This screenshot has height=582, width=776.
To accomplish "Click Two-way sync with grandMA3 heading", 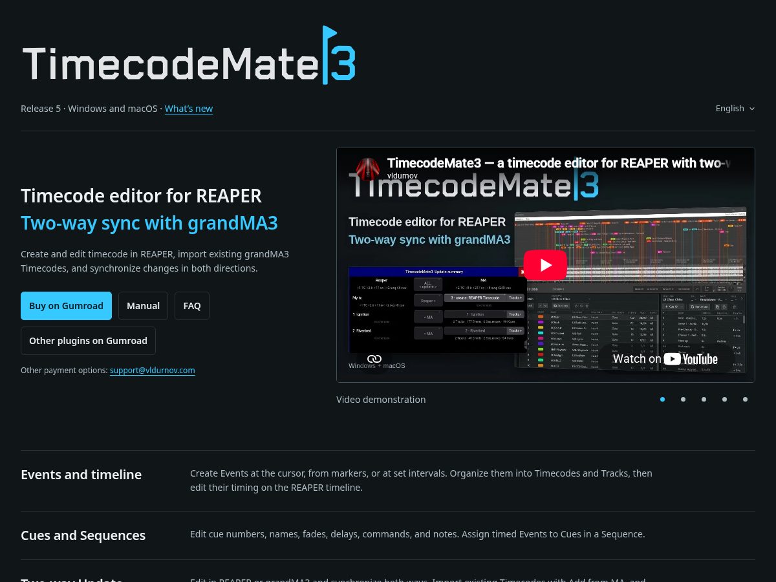I will click(149, 223).
